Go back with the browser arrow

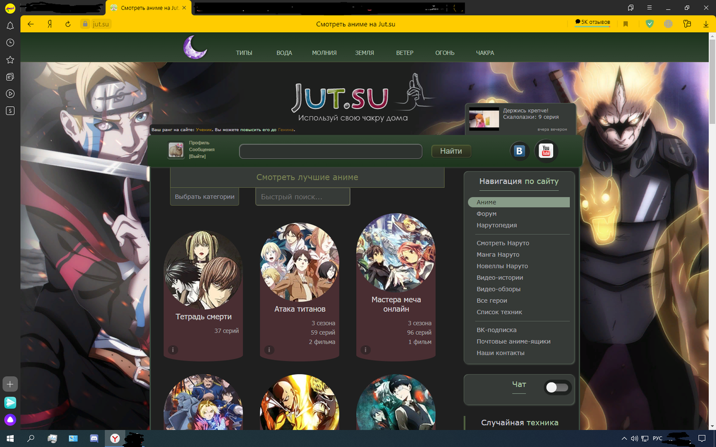tap(31, 24)
